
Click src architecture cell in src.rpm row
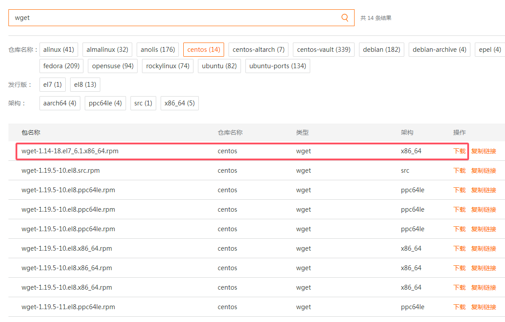click(x=405, y=171)
